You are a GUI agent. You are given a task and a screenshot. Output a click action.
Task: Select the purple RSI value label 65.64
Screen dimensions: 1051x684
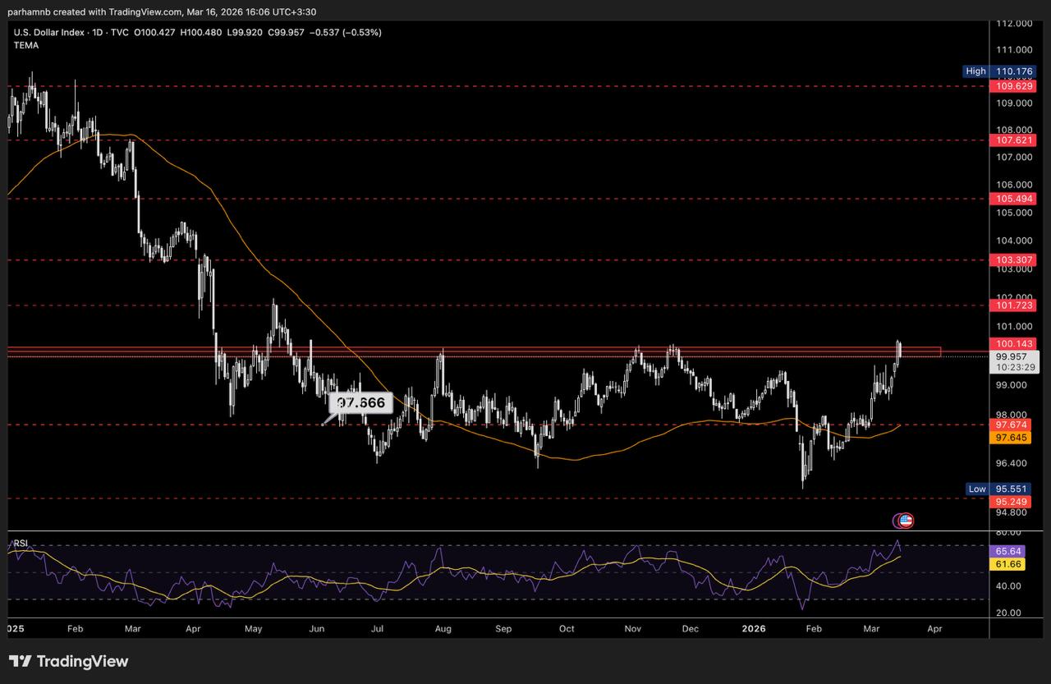[1007, 551]
